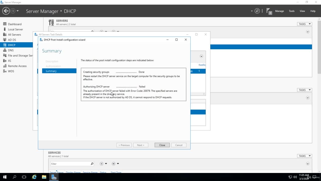Open DNS in sidebar
This screenshot has width=321, height=181.
(11, 50)
